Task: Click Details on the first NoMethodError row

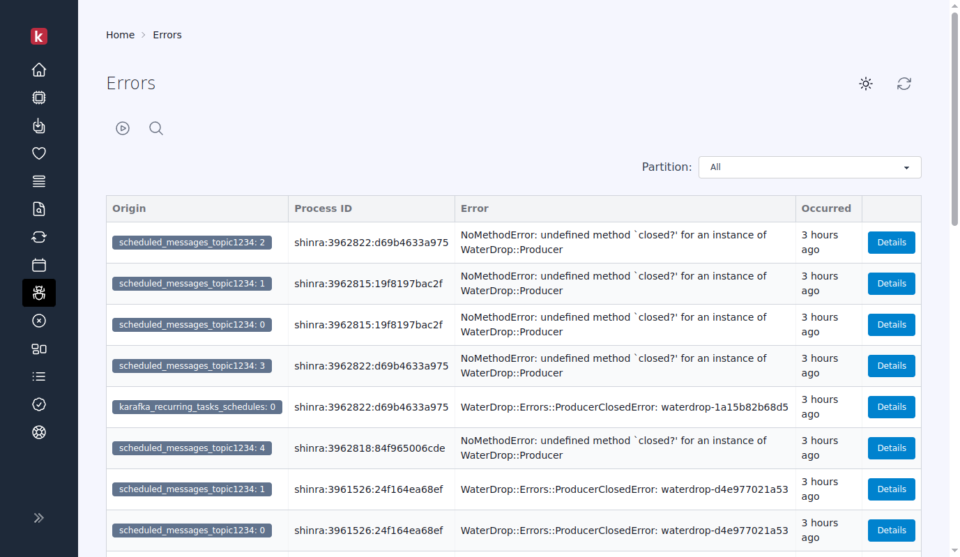Action: (891, 242)
